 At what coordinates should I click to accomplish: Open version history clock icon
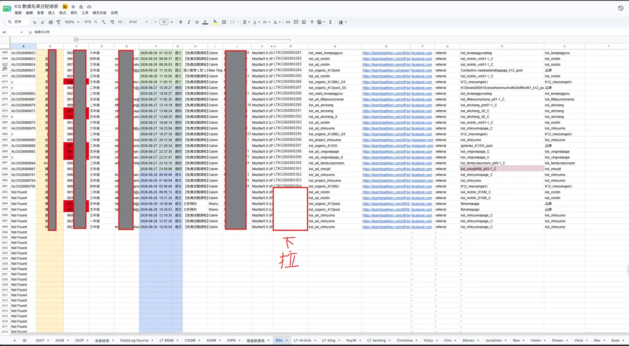point(620,9)
